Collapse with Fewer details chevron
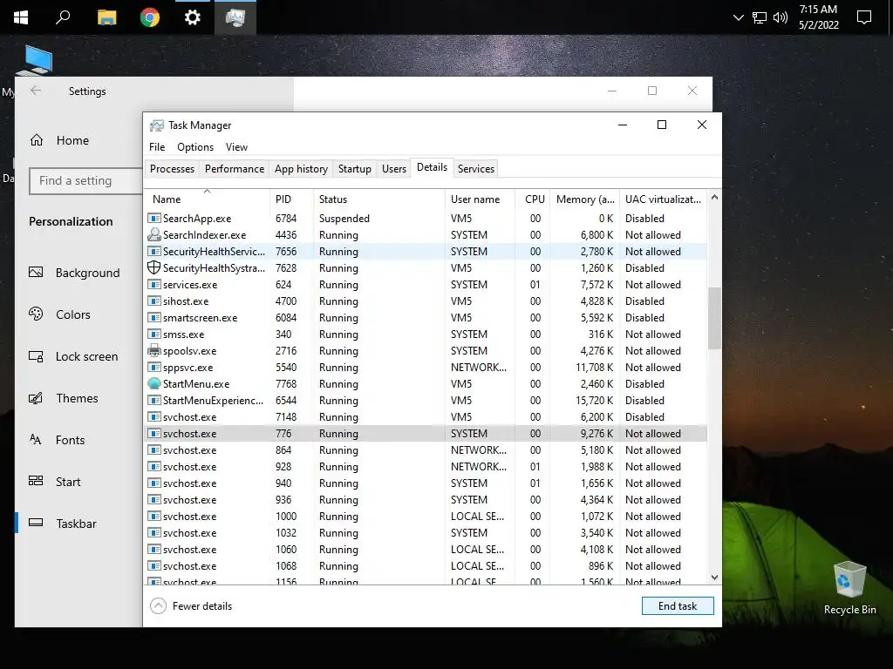Screen dimensions: 893x669 [159, 606]
